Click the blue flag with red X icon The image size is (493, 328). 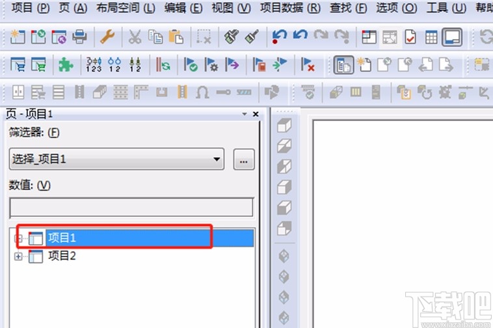point(308,65)
